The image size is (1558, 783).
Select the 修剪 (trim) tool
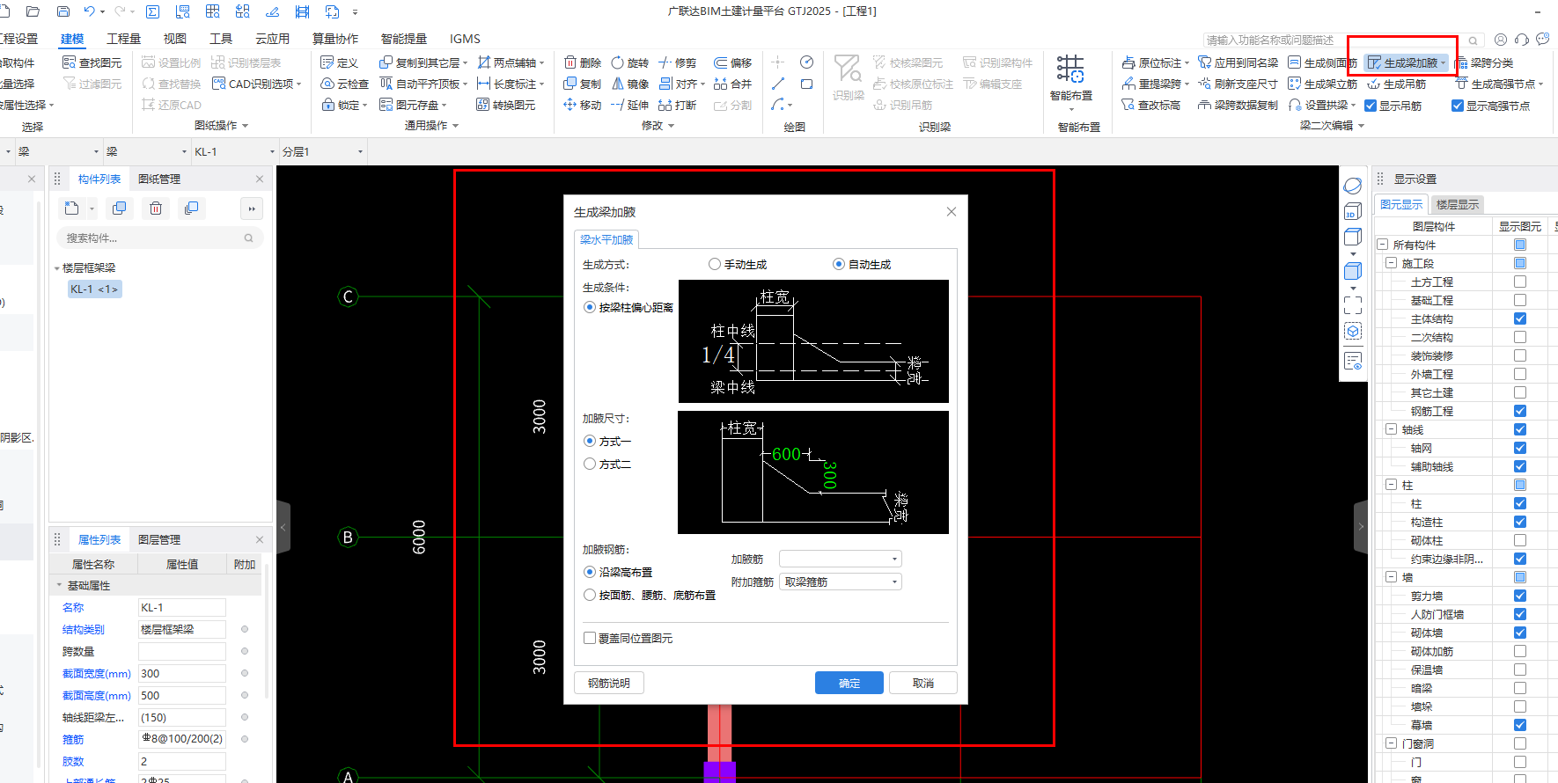tap(677, 62)
